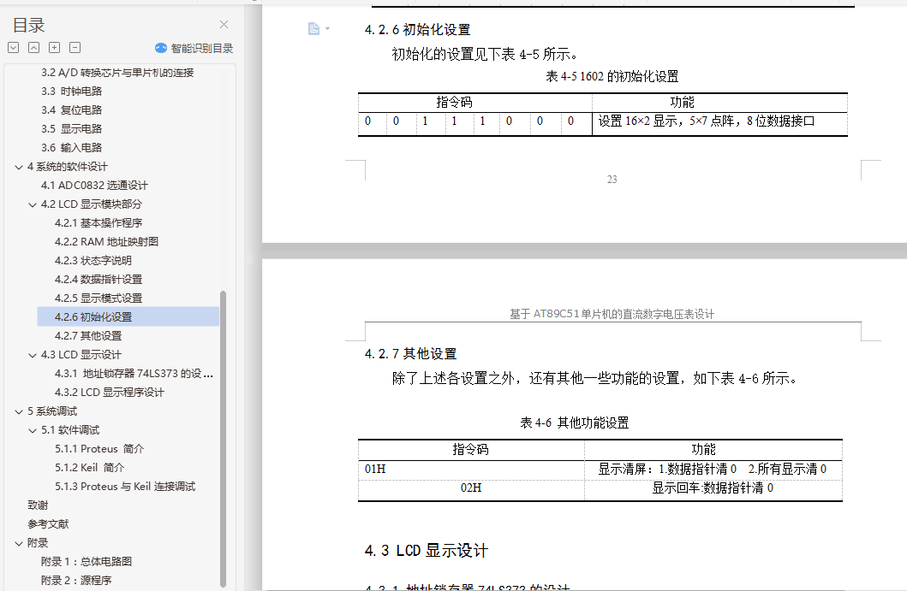Image resolution: width=907 pixels, height=591 pixels.
Task: Collapse the 5.1 软件调试 node
Action: (x=33, y=430)
